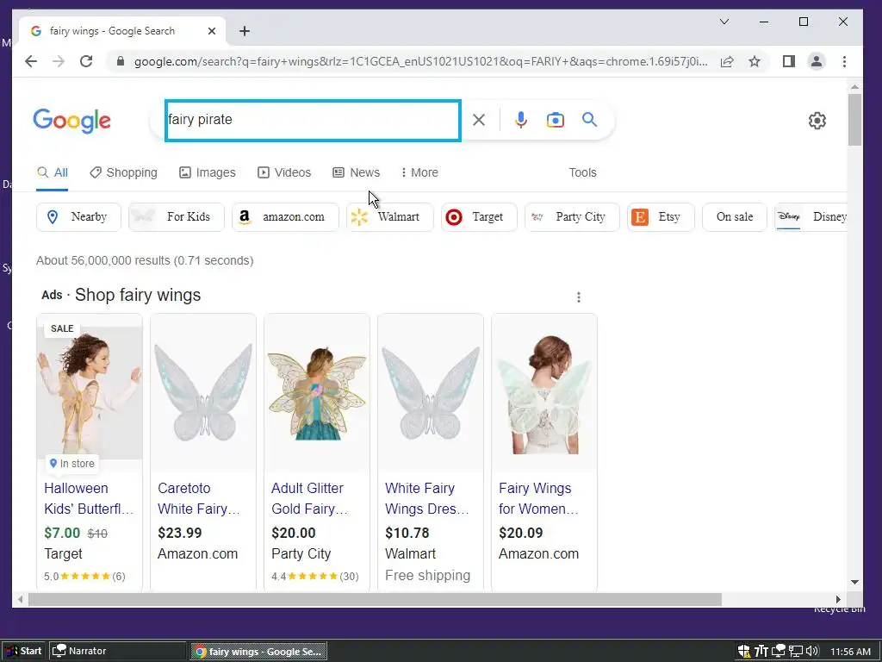This screenshot has width=882, height=662.
Task: Switch to the Videos results tab
Action: (x=284, y=172)
